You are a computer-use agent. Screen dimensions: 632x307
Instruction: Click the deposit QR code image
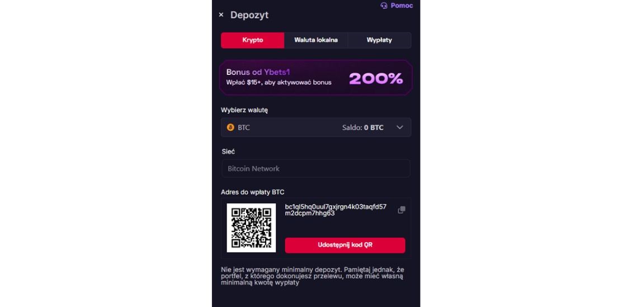(251, 228)
